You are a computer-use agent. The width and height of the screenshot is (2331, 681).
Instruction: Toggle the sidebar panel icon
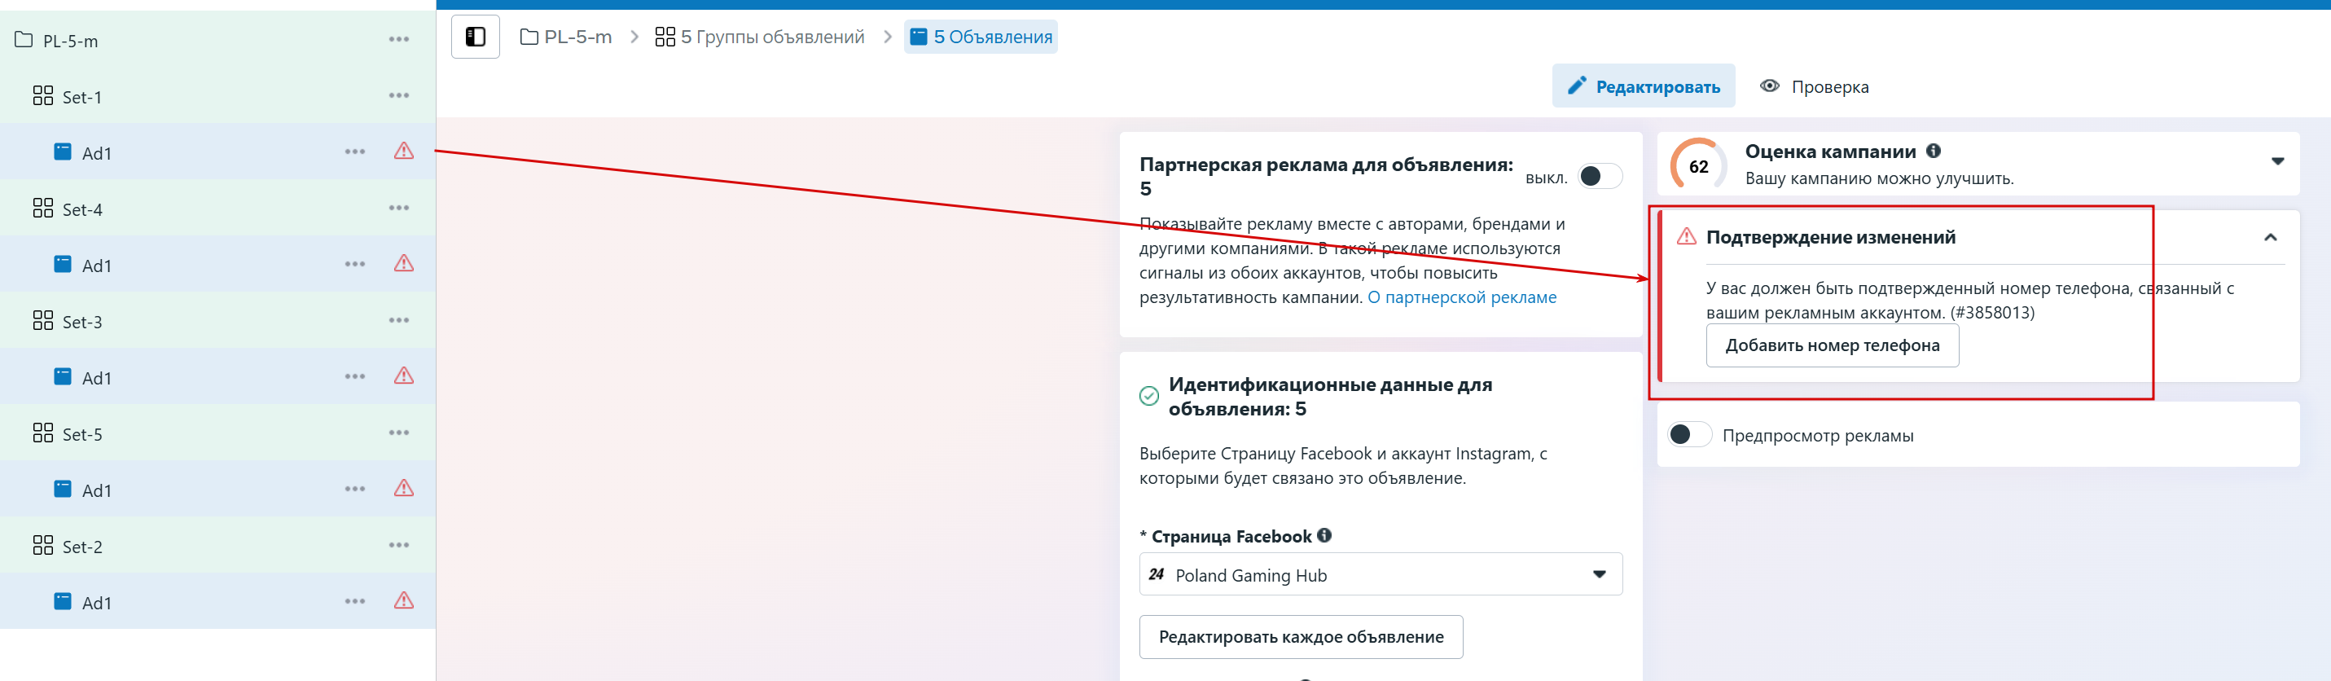coord(475,37)
